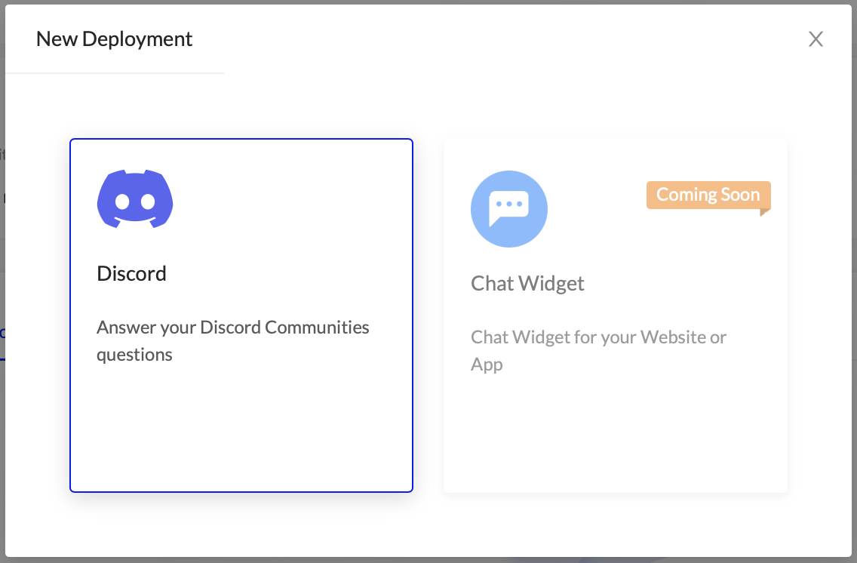This screenshot has width=857, height=563.
Task: Click the three dots inside the chat bubble
Action: tap(509, 205)
